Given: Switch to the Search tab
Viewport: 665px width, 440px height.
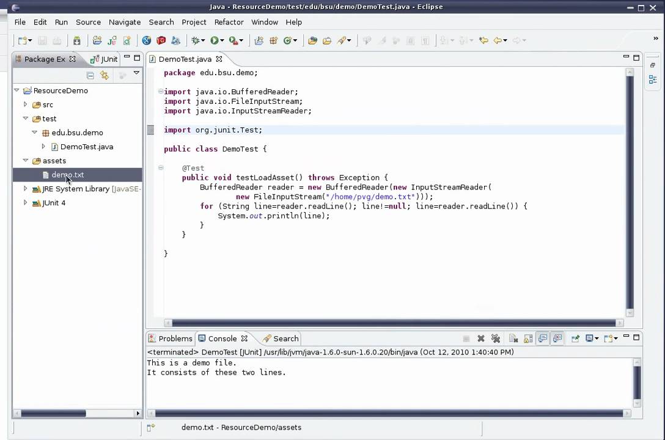Looking at the screenshot, I should (x=281, y=339).
